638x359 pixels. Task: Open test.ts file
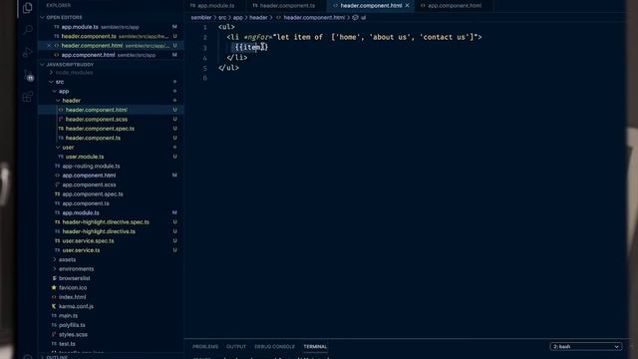point(67,344)
